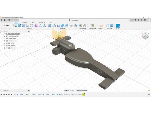
Task: Open the Inspect dropdown menu
Action: (101, 29)
